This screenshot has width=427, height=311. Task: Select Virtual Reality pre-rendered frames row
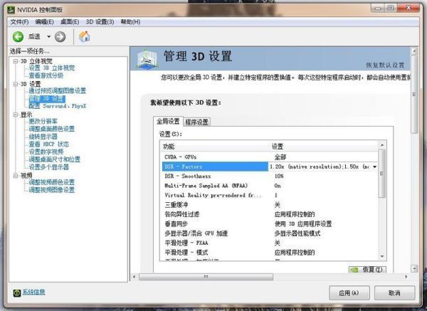coord(270,195)
